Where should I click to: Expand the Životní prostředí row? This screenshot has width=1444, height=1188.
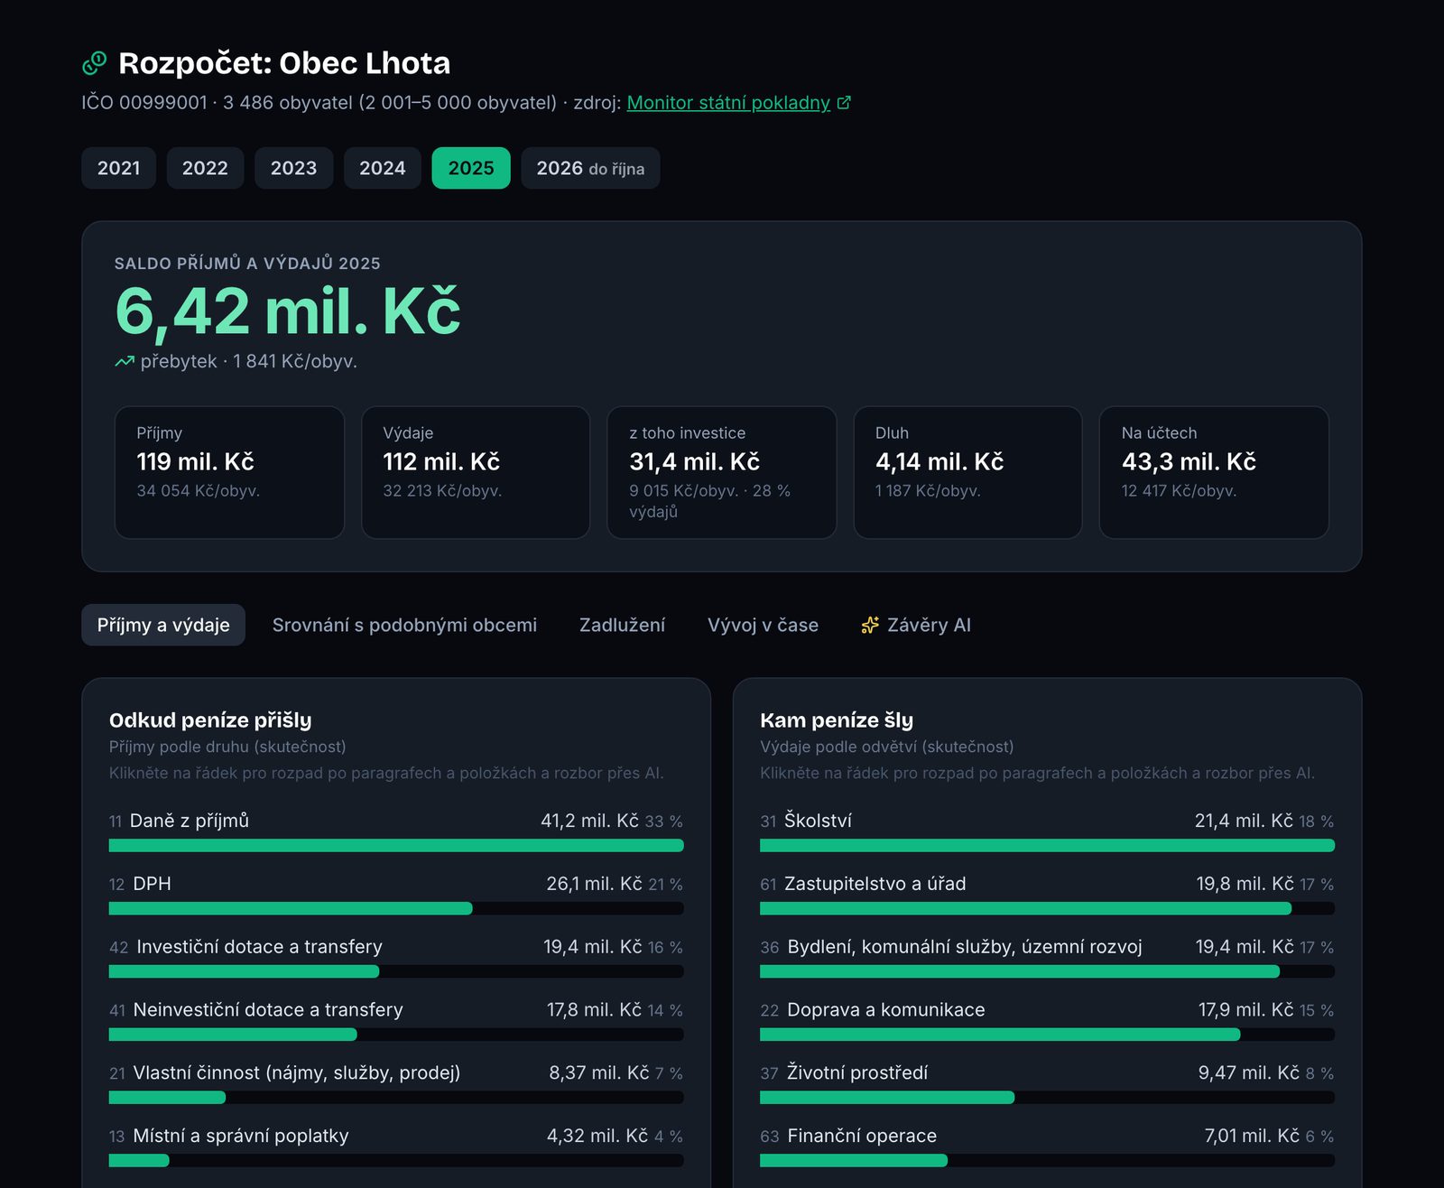(x=1047, y=1083)
